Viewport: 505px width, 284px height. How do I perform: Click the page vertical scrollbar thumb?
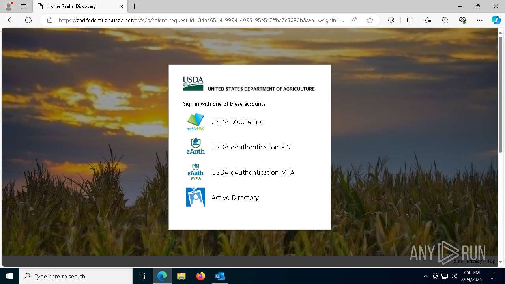point(500,95)
